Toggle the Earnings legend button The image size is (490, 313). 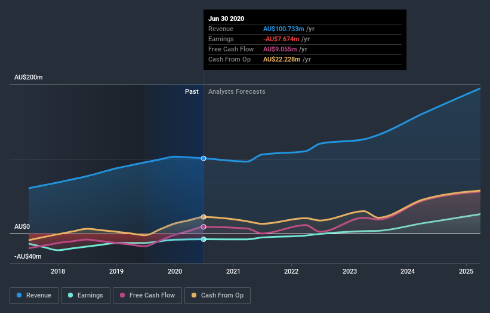tap(85, 296)
